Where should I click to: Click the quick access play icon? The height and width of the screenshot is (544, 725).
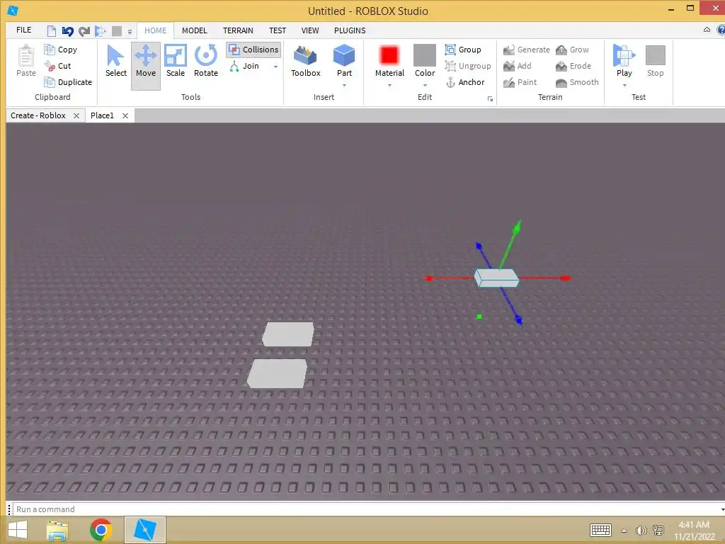tap(100, 31)
